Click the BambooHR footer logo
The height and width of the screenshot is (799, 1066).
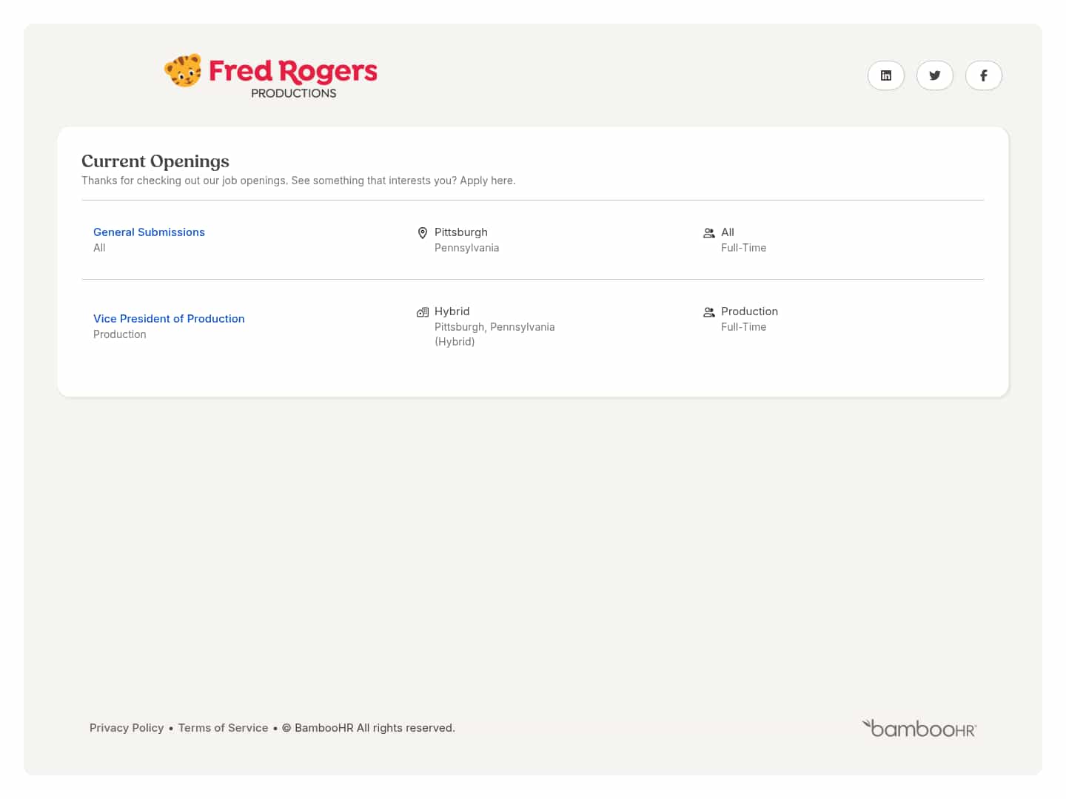(919, 729)
